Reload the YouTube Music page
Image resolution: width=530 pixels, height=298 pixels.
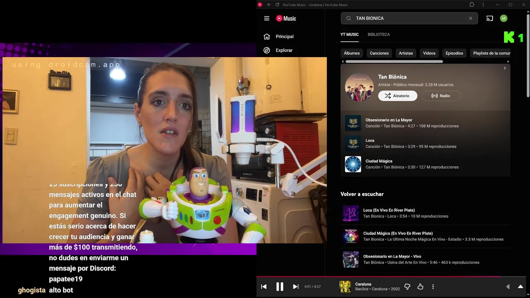pos(277,5)
